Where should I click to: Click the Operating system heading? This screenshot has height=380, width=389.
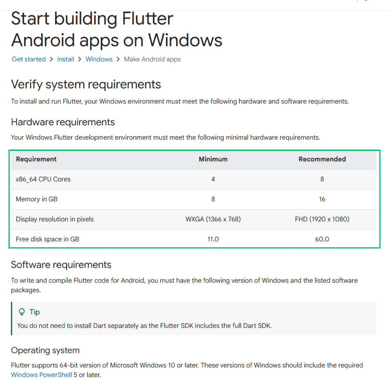click(45, 350)
